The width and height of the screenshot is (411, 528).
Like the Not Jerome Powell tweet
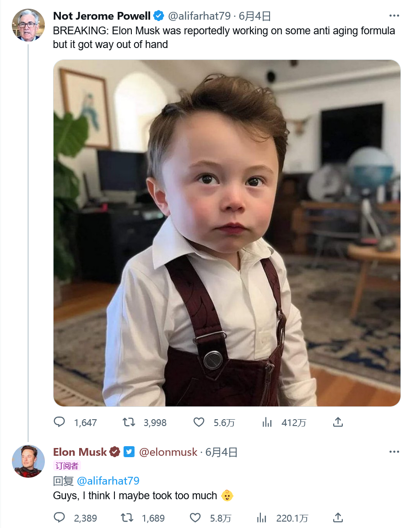(x=199, y=422)
